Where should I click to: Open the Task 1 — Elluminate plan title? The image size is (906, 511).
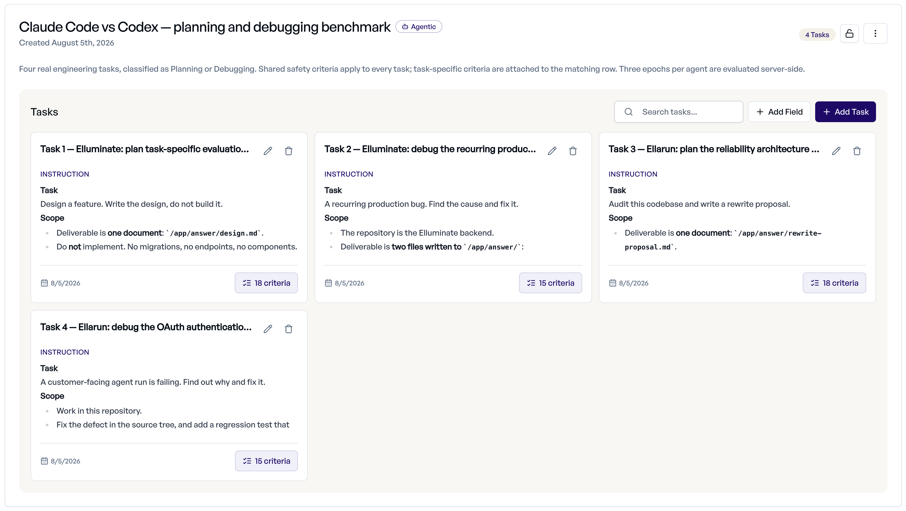click(x=144, y=149)
